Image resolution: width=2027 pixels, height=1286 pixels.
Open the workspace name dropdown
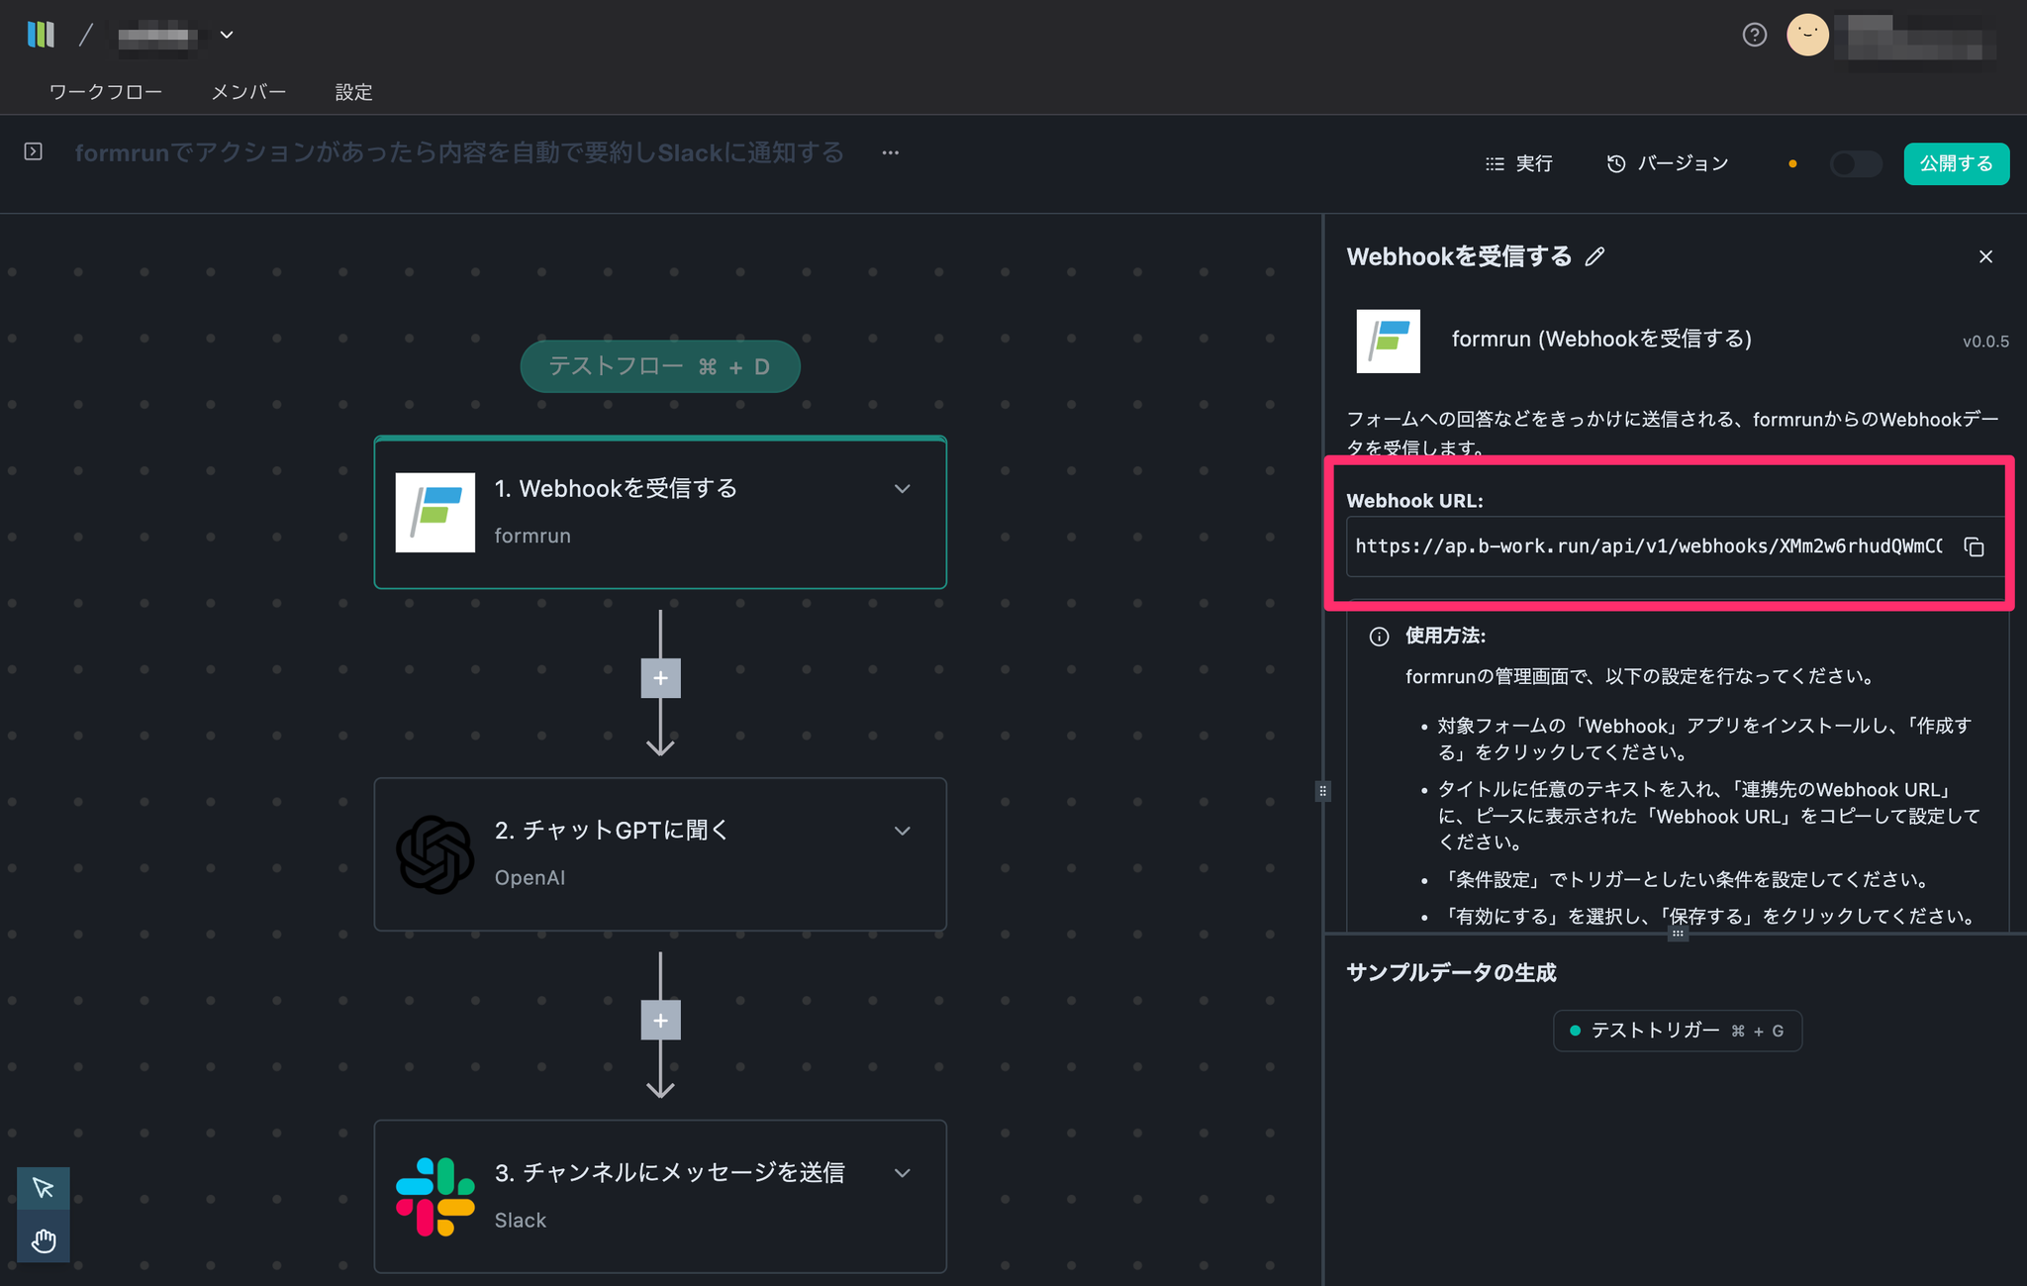pos(227,35)
